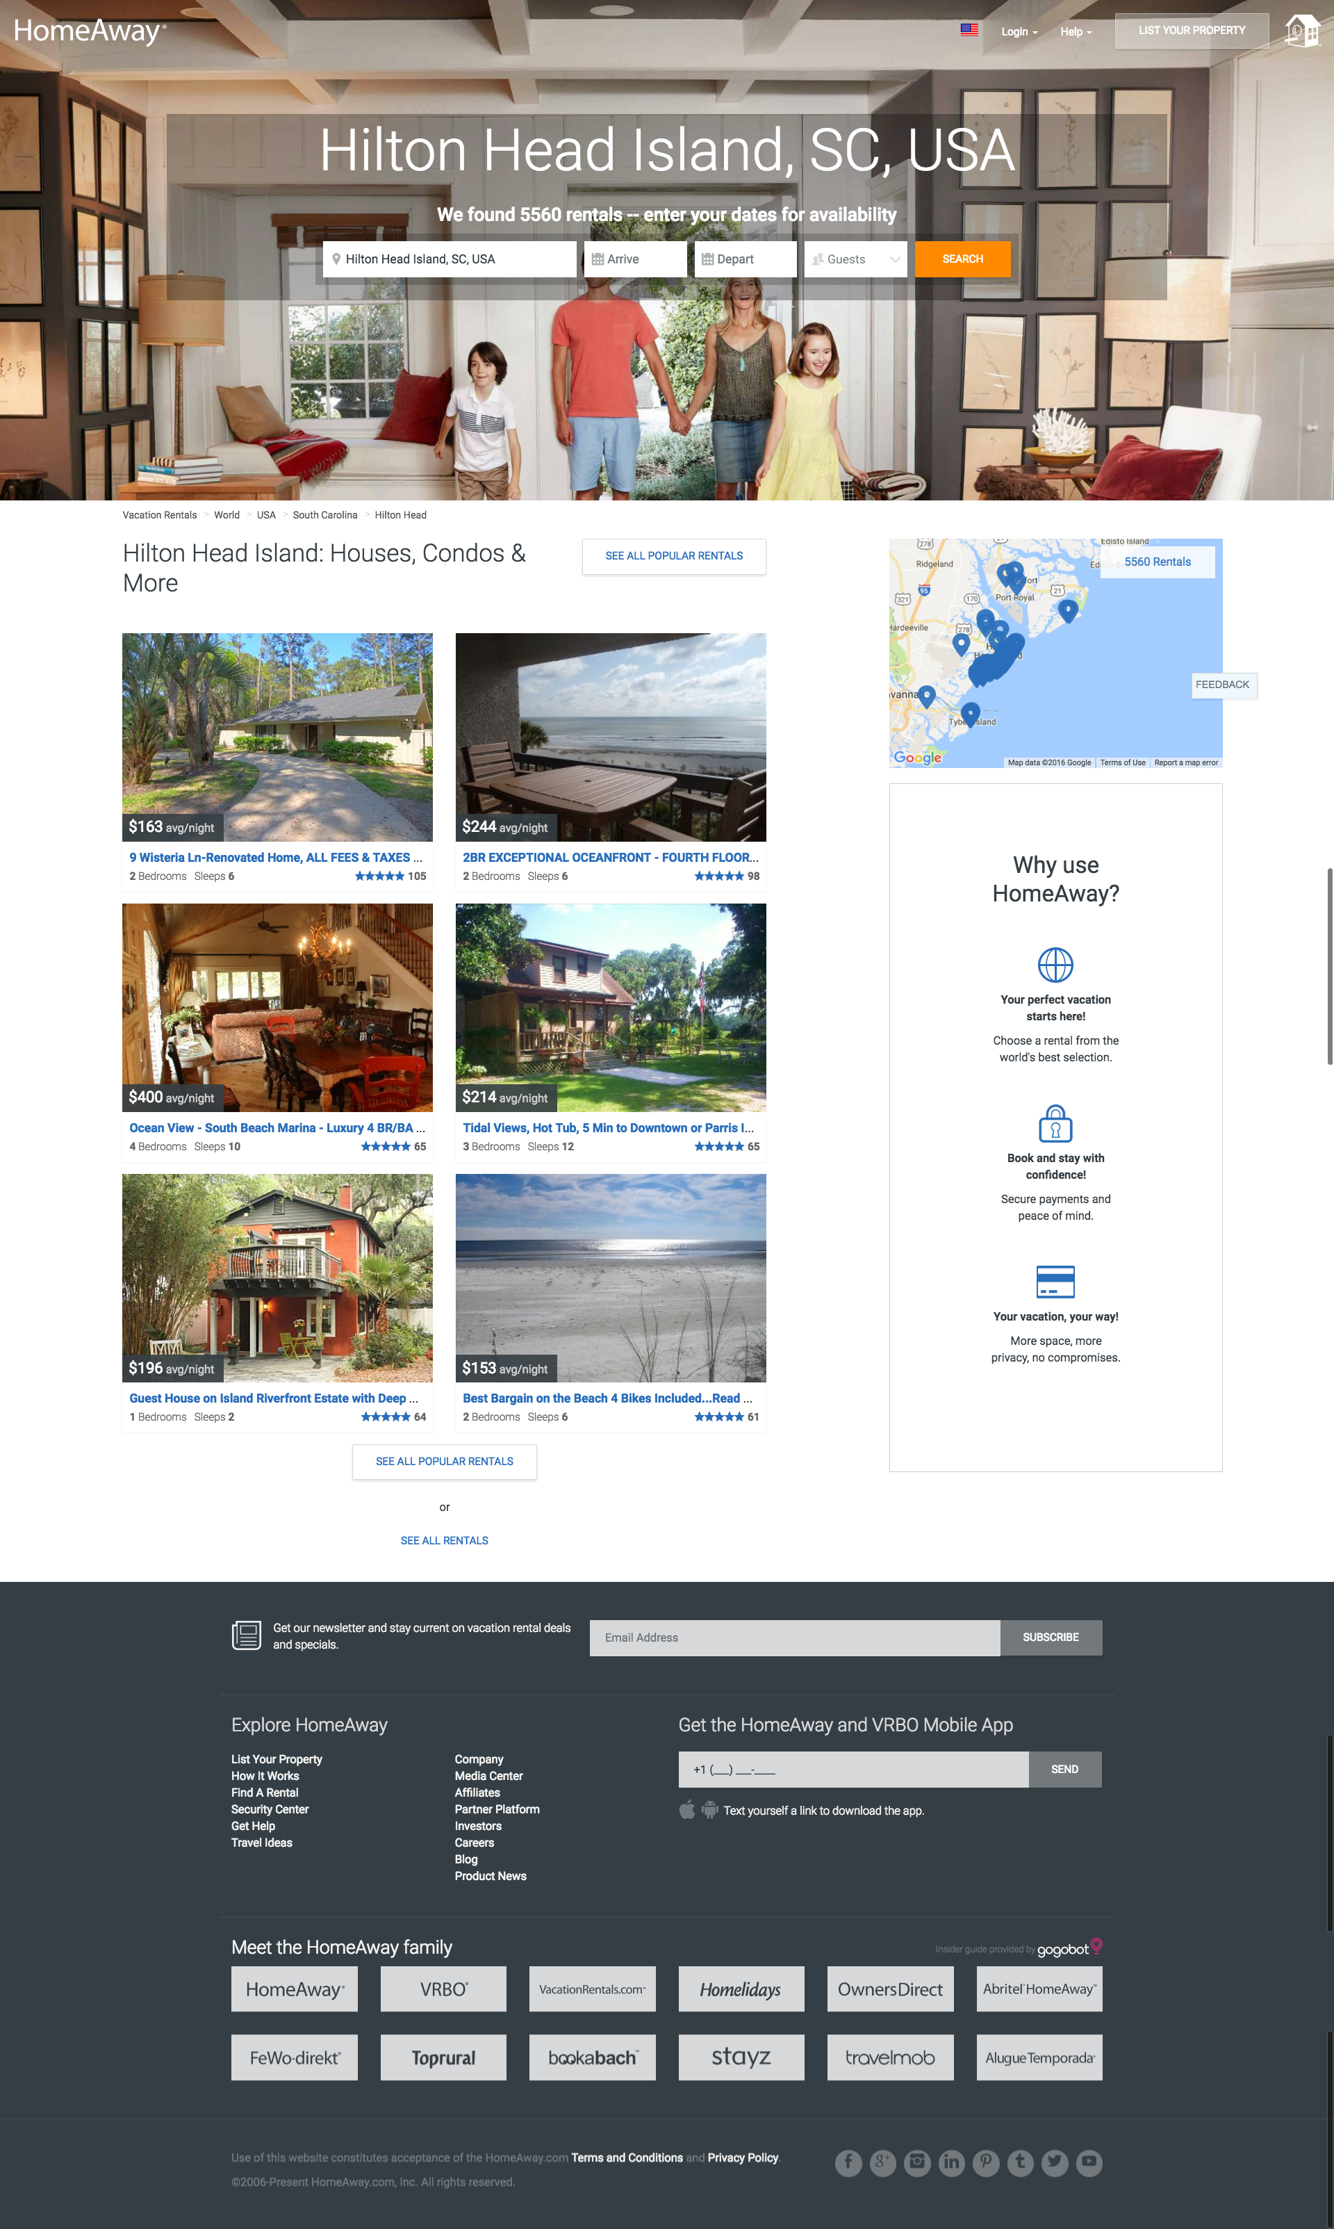Click the Vacation Rentals breadcrumb

(159, 515)
